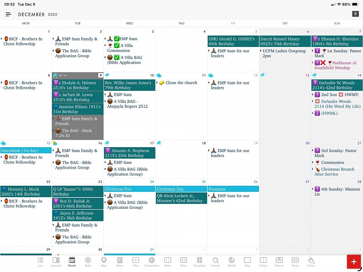Open the Notes view
This screenshot has width=363, height=272.
click(120, 262)
